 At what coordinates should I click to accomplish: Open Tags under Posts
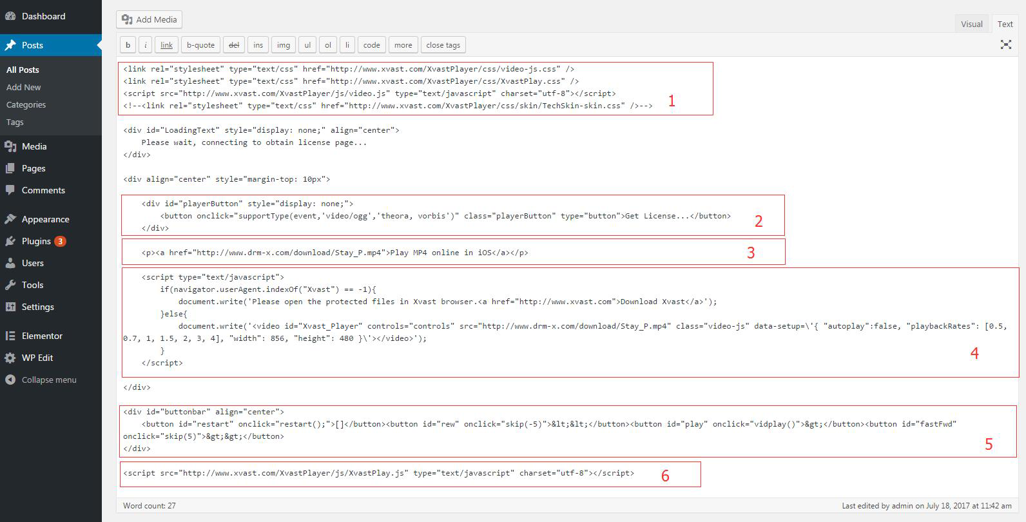(15, 122)
